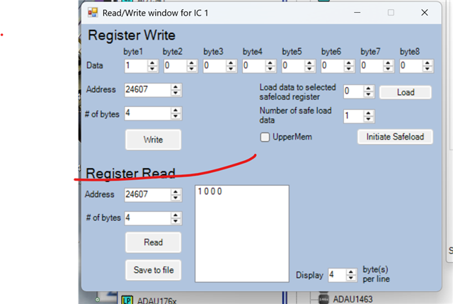Increase Register Read number of bytes
Image resolution: width=453 pixels, height=304 pixels.
click(x=176, y=215)
